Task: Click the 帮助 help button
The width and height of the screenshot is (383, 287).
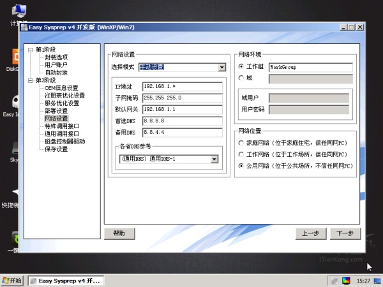Action: point(119,233)
